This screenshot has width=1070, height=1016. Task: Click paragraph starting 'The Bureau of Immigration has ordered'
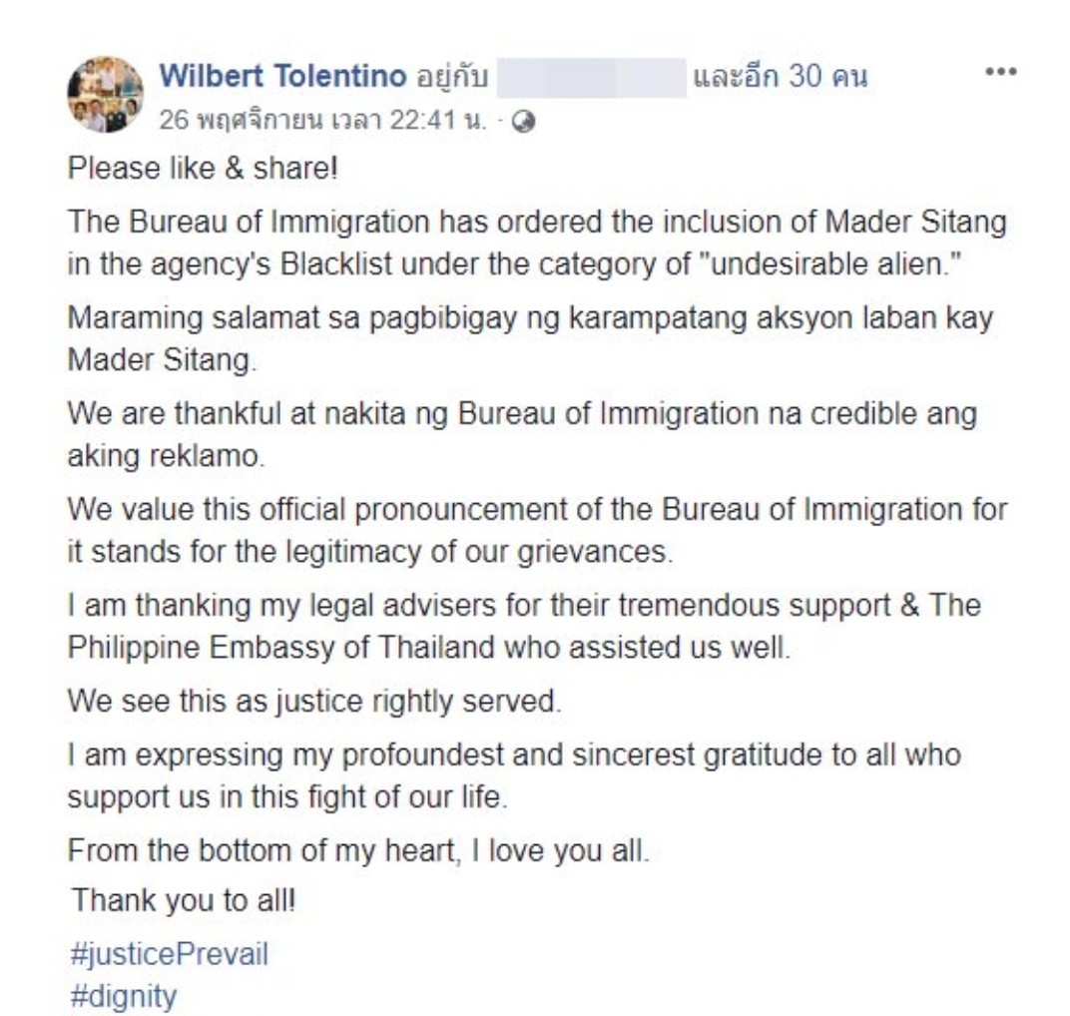pos(537,243)
